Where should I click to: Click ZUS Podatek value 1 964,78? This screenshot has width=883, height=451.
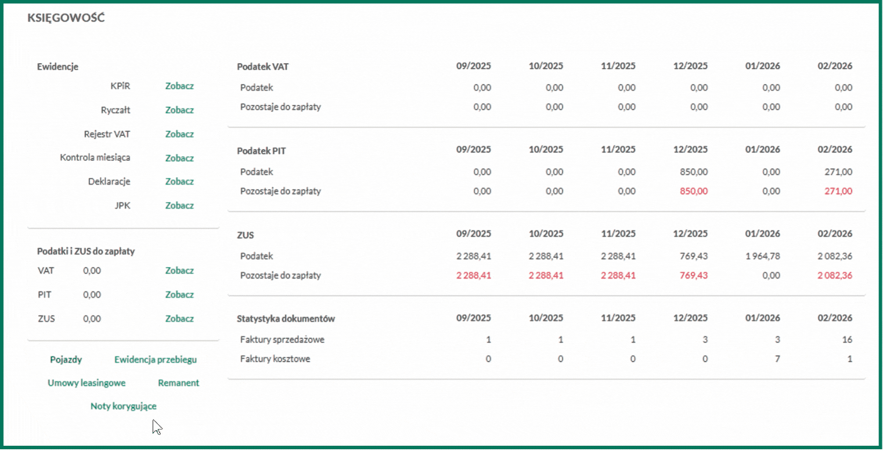pyautogui.click(x=763, y=257)
